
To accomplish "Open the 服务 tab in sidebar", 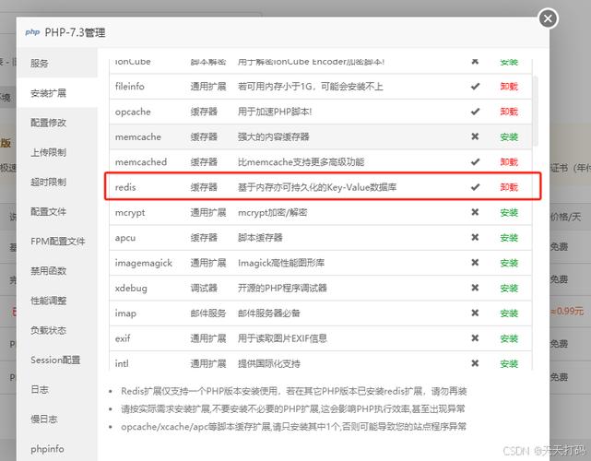I will point(57,63).
